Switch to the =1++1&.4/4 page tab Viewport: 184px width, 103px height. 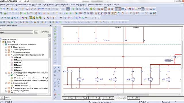69,98
